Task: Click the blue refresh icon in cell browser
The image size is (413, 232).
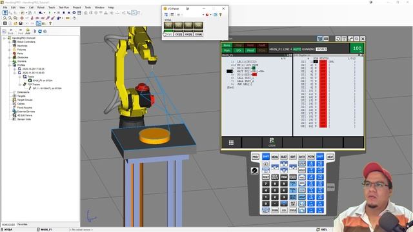Action: point(40,31)
